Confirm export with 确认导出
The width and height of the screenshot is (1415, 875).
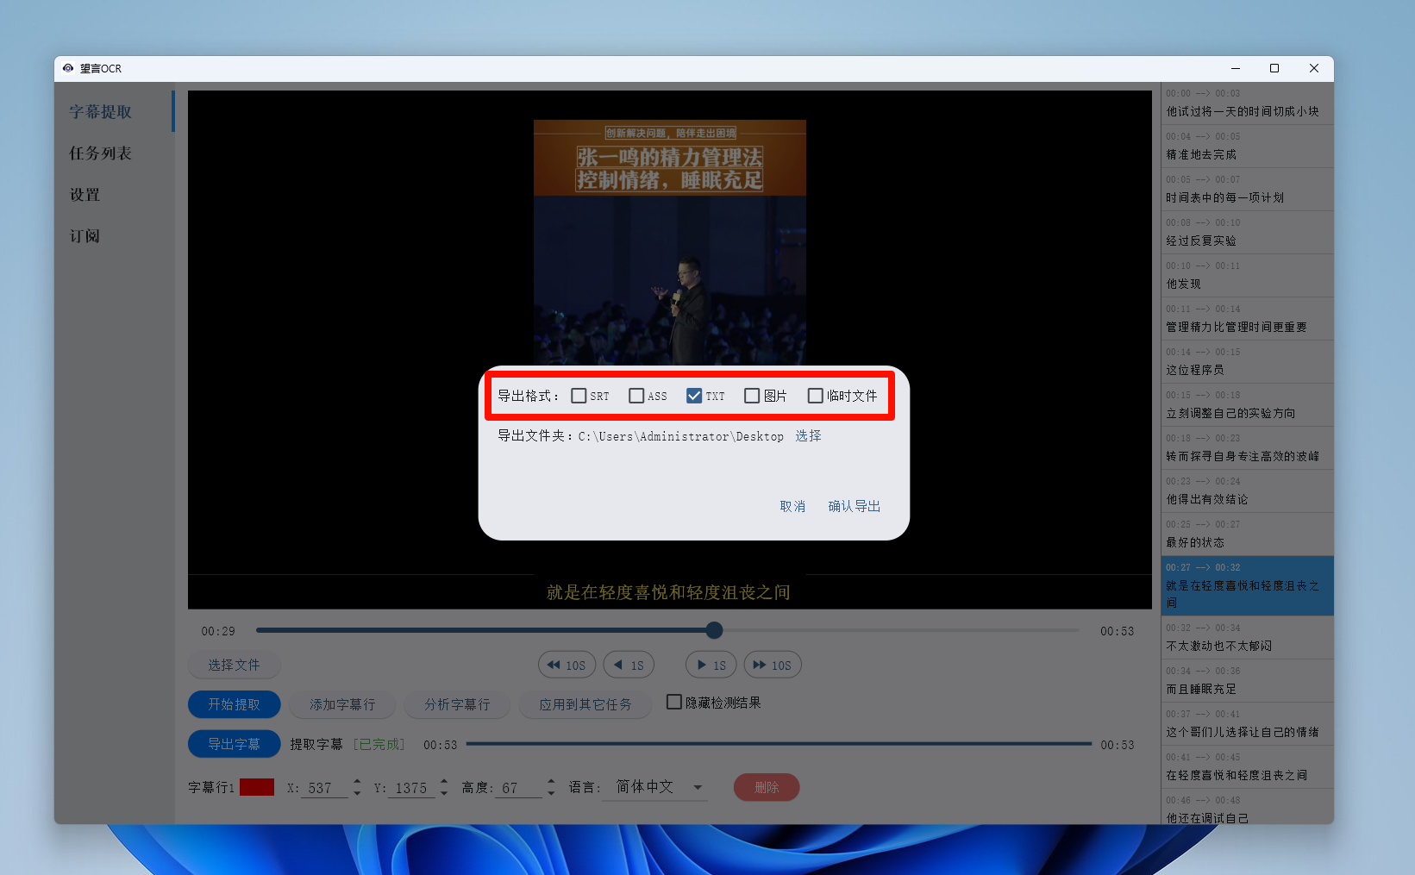[854, 506]
